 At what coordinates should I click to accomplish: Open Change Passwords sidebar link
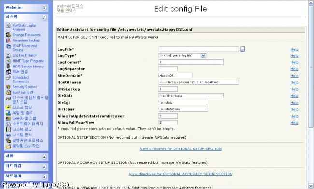(27, 35)
